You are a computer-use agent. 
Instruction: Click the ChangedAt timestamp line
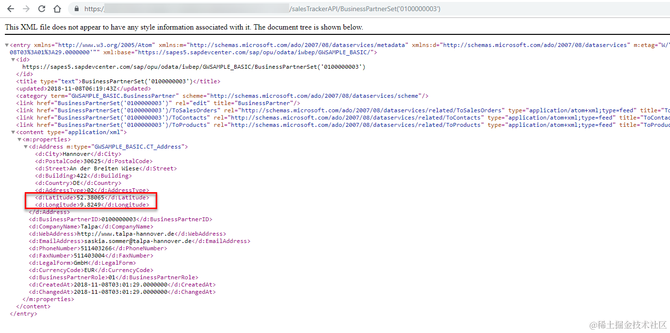point(122,292)
